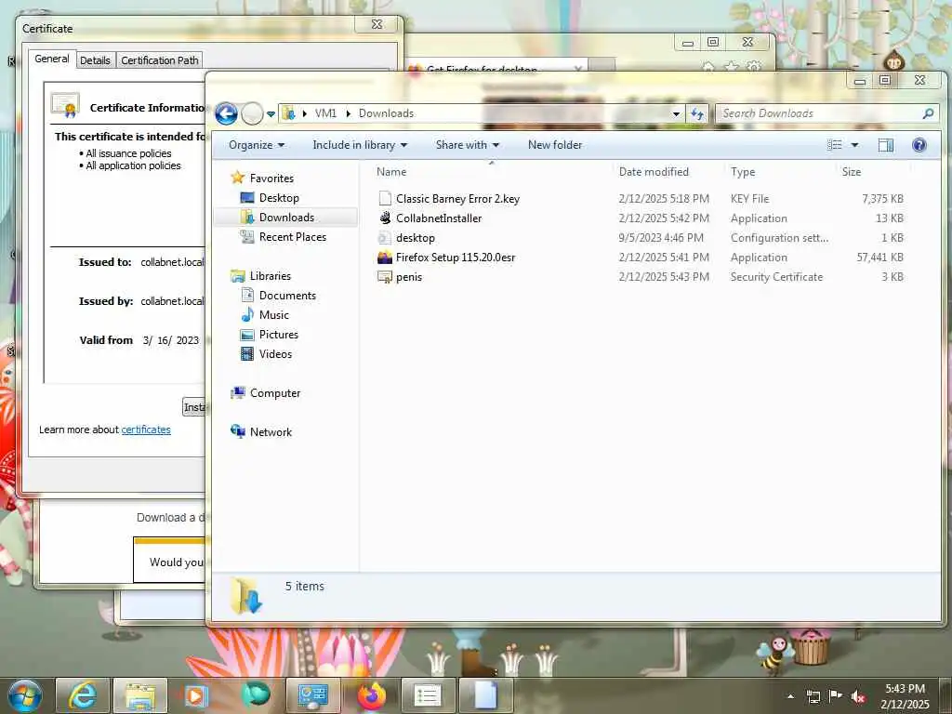Viewport: 952px width, 714px height.
Task: Open Firefox from the taskbar
Action: click(371, 695)
